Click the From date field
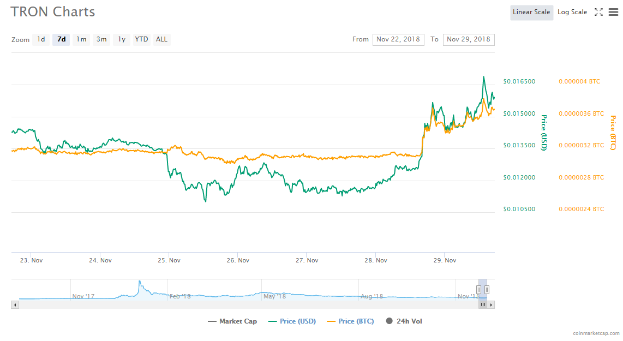 (x=398, y=39)
